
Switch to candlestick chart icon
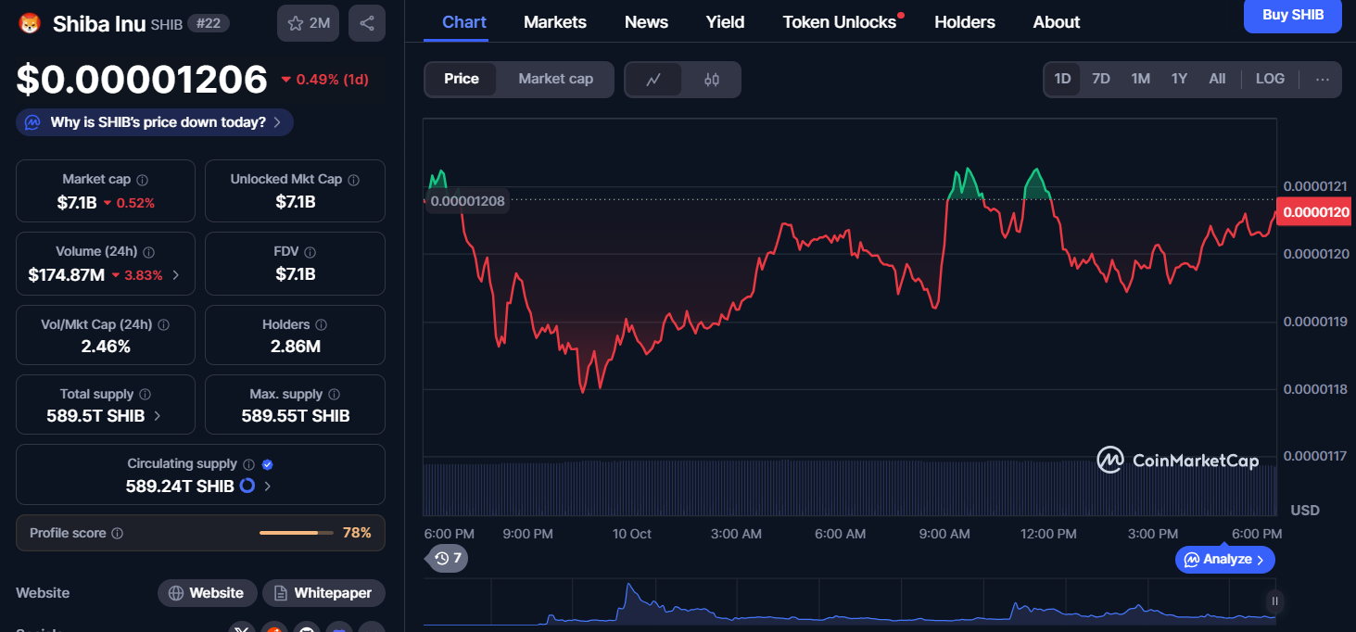coord(712,80)
